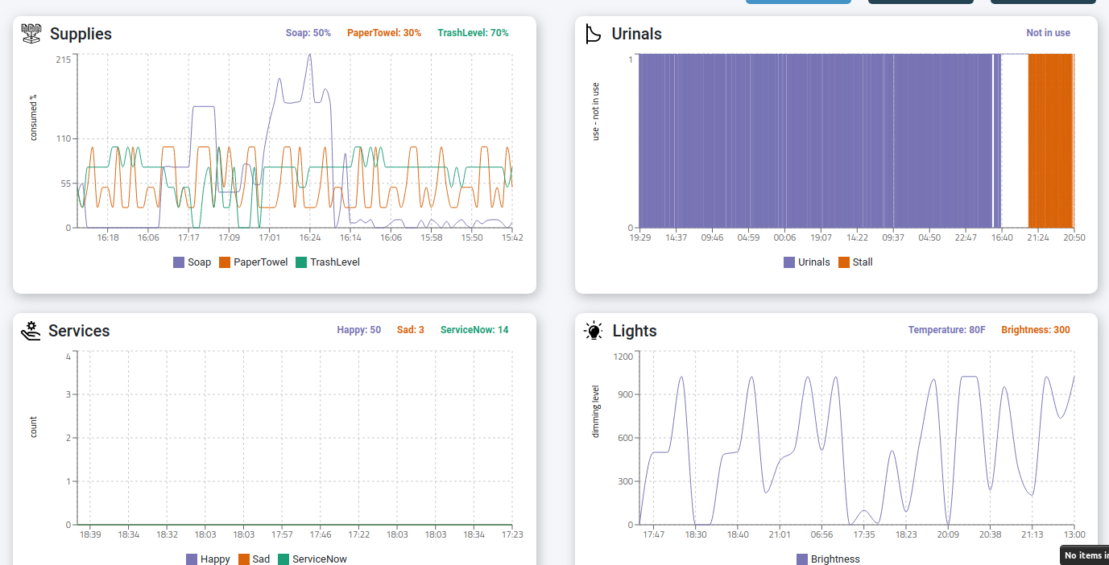Click the 'Not in use' status label
Screen dimensions: 1109x565
point(1048,32)
